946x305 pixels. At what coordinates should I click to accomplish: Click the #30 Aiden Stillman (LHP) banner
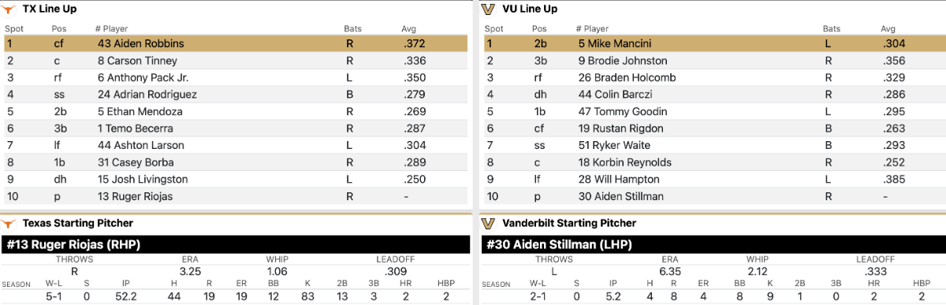[x=713, y=244]
